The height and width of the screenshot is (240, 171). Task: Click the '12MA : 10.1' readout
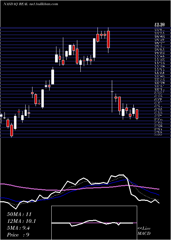click(x=21, y=221)
